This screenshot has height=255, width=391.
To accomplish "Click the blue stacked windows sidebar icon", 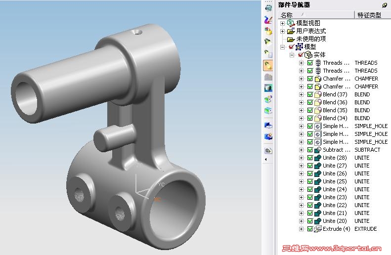I will pyautogui.click(x=268, y=125).
